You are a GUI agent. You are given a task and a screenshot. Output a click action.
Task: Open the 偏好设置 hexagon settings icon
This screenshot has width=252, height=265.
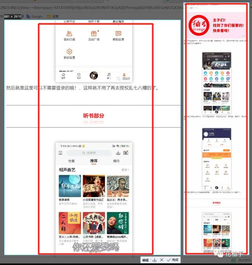69,51
